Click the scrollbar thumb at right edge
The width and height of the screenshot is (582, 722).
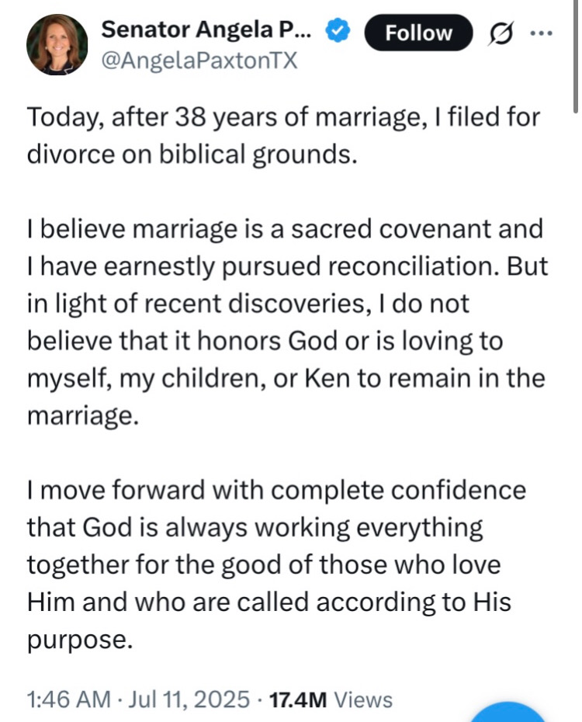(x=576, y=55)
